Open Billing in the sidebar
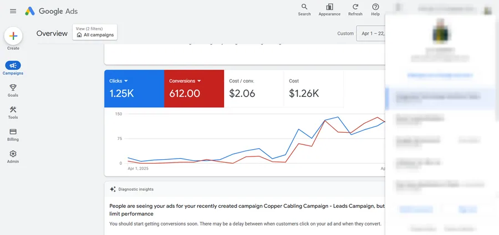 click(13, 135)
